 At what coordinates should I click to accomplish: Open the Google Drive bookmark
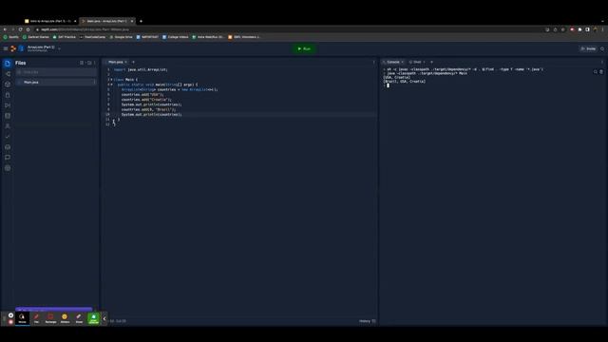121,37
